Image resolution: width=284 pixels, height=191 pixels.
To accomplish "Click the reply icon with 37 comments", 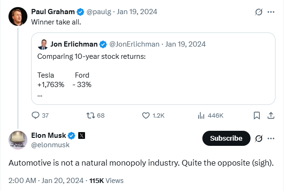I will click(36, 115).
